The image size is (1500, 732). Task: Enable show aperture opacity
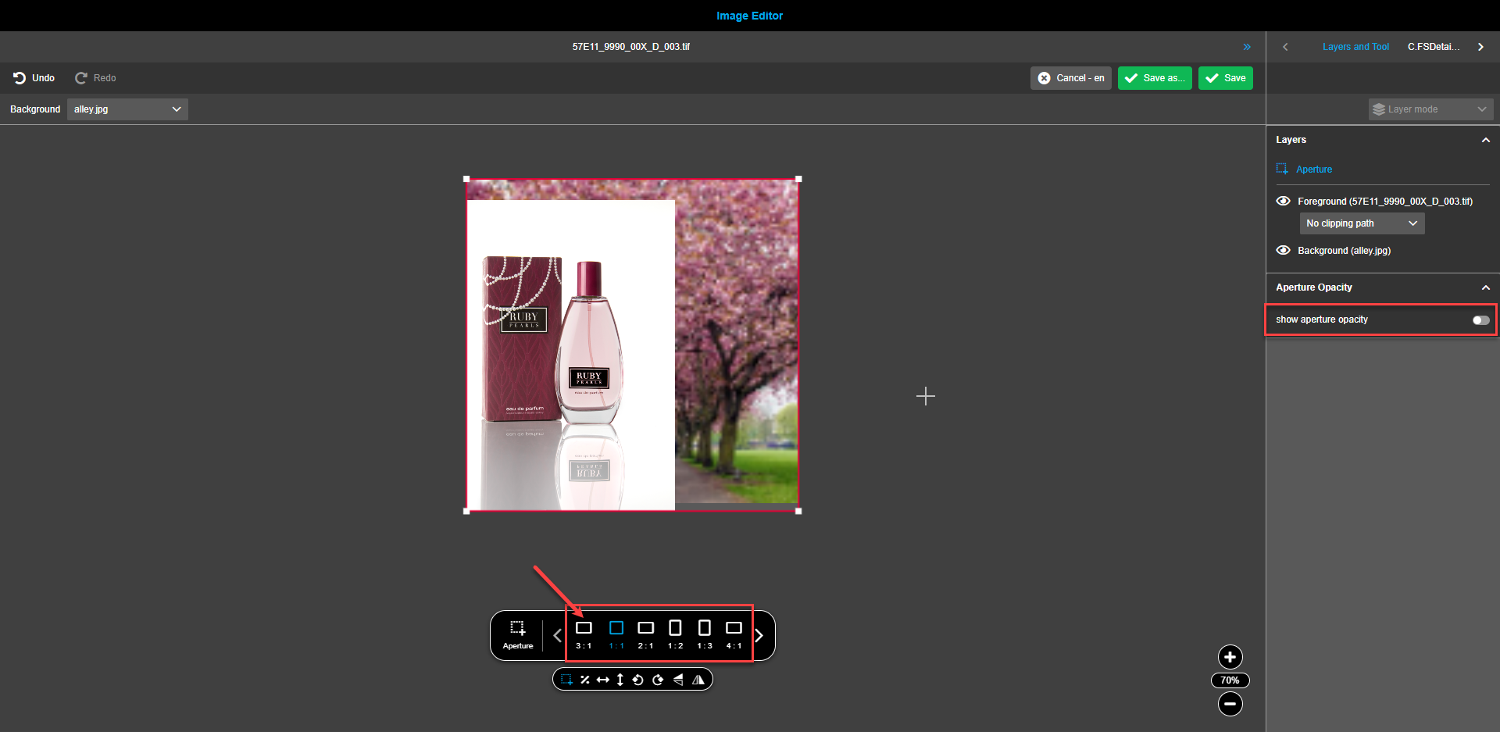(x=1479, y=320)
